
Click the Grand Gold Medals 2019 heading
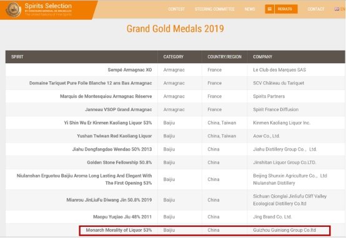[175, 29]
